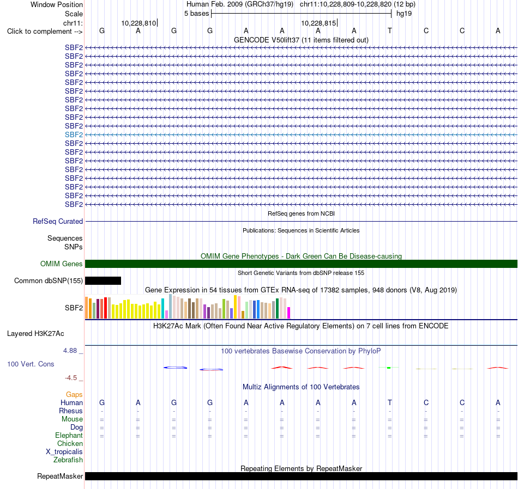Select the light-blue highlighted SBF2 transcript label
The width and height of the screenshot is (518, 489).
74,135
